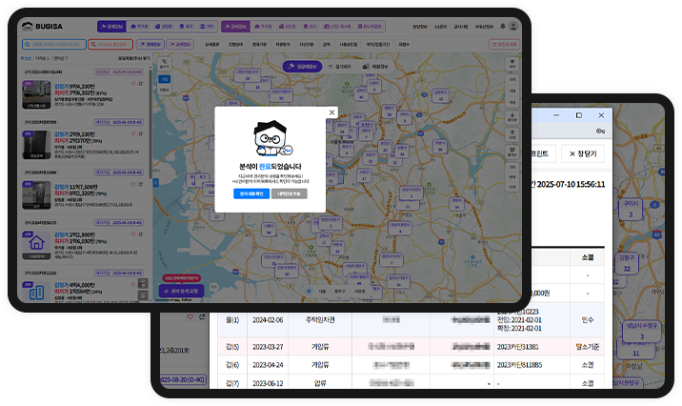Click the key icon in the browser window
The height and width of the screenshot is (406, 682).
click(599, 131)
